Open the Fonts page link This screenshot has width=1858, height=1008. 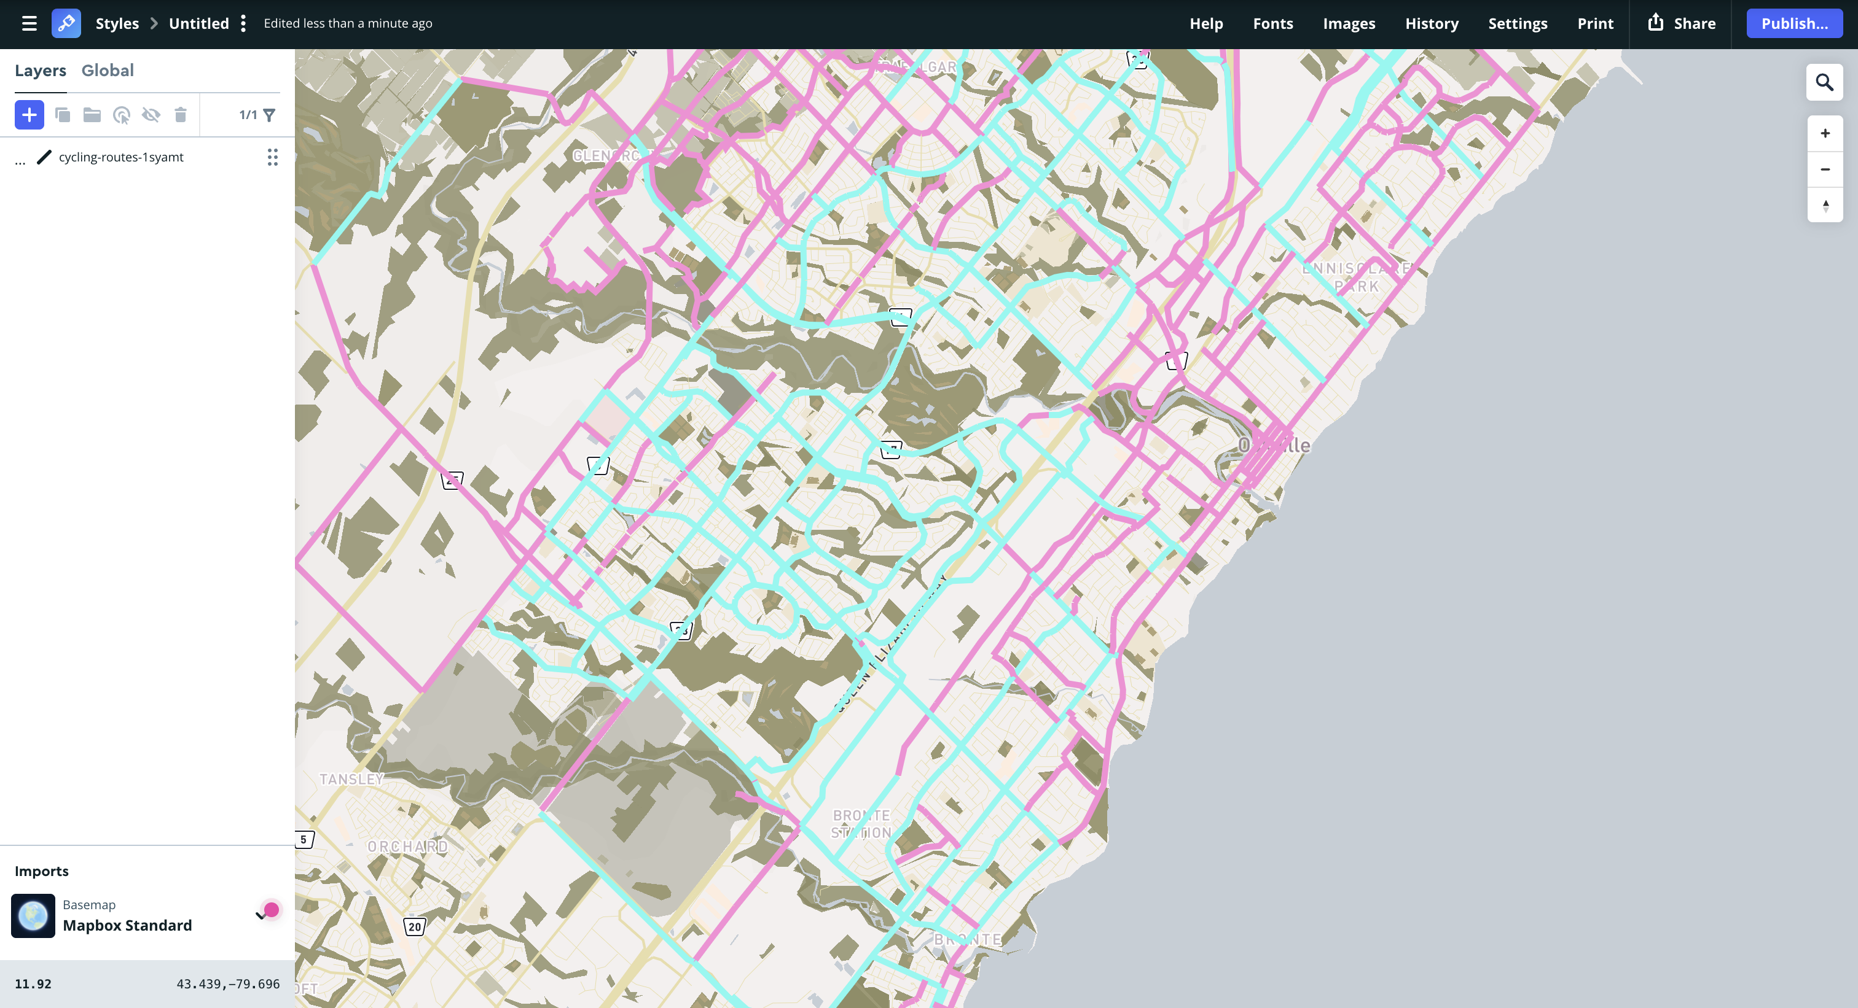pos(1273,23)
